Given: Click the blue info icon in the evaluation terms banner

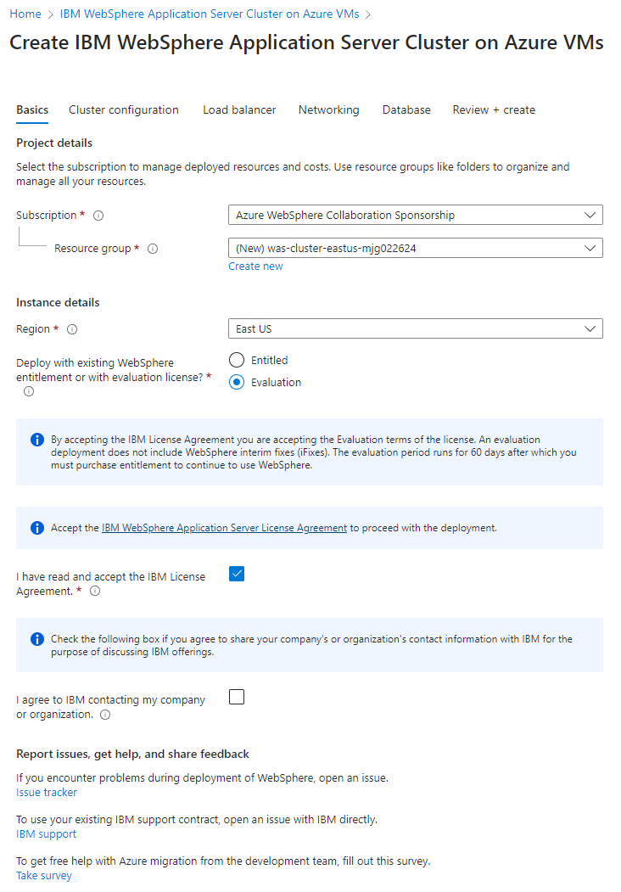Looking at the screenshot, I should 36,440.
